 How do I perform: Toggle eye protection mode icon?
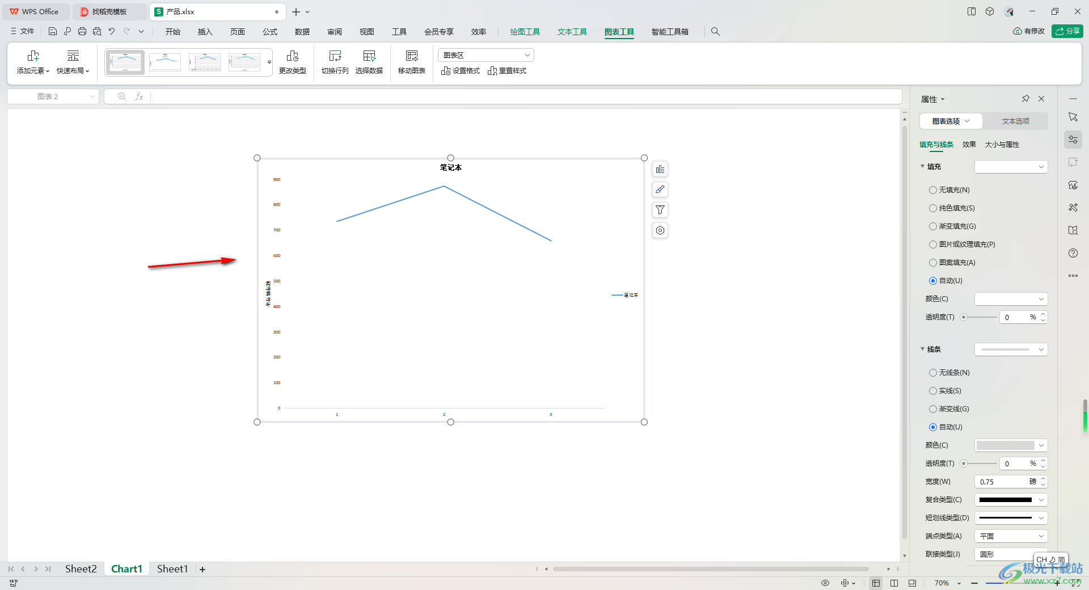[x=825, y=583]
